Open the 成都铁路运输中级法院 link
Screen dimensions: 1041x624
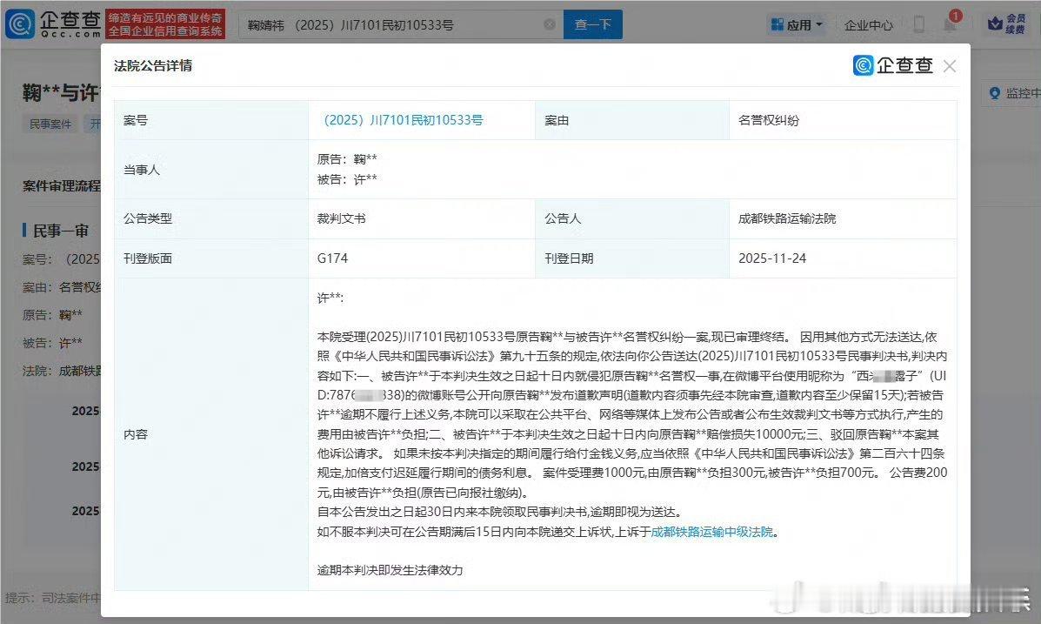pyautogui.click(x=711, y=532)
